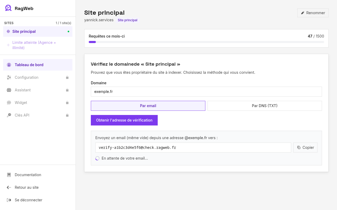This screenshot has height=210, width=337.
Task: Click the green status dot on Site principal
Action: tap(68, 31)
